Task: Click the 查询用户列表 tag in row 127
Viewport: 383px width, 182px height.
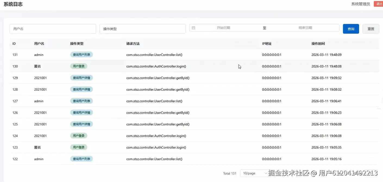Action: tap(81, 101)
